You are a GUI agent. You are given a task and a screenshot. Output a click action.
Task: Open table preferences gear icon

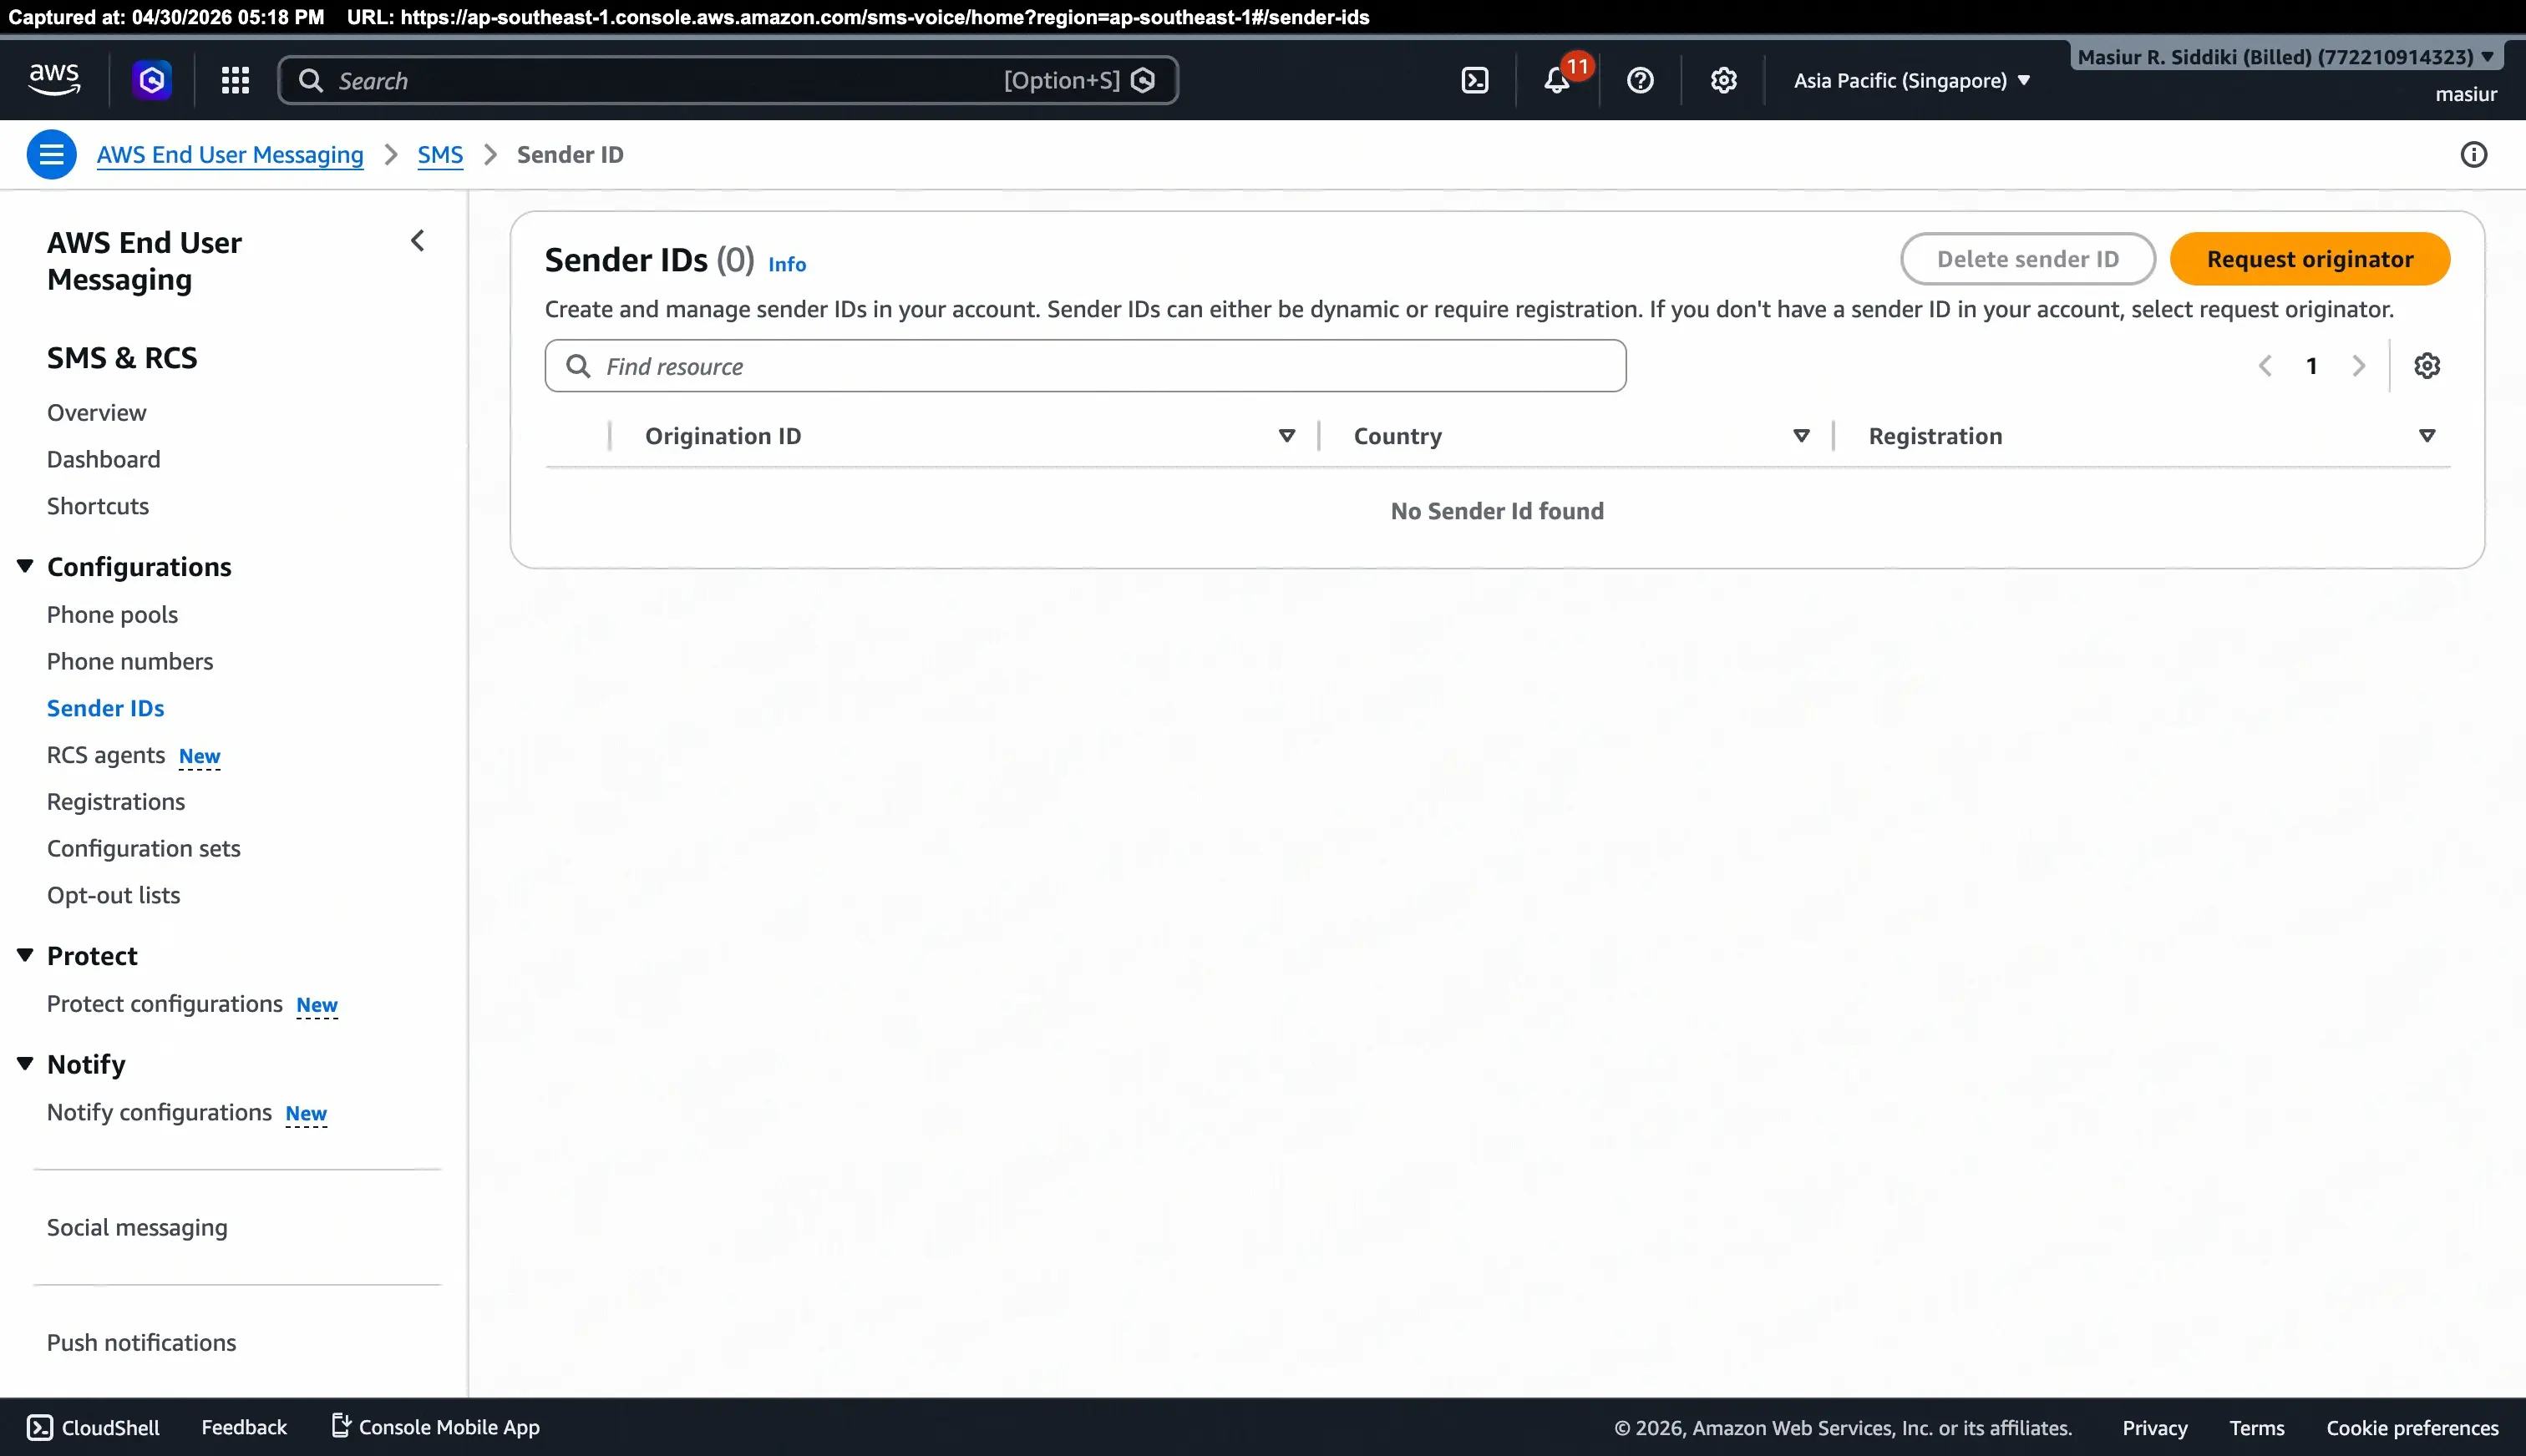tap(2427, 366)
